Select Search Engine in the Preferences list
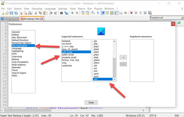This screenshot has height=117, width=184. coord(23,73)
